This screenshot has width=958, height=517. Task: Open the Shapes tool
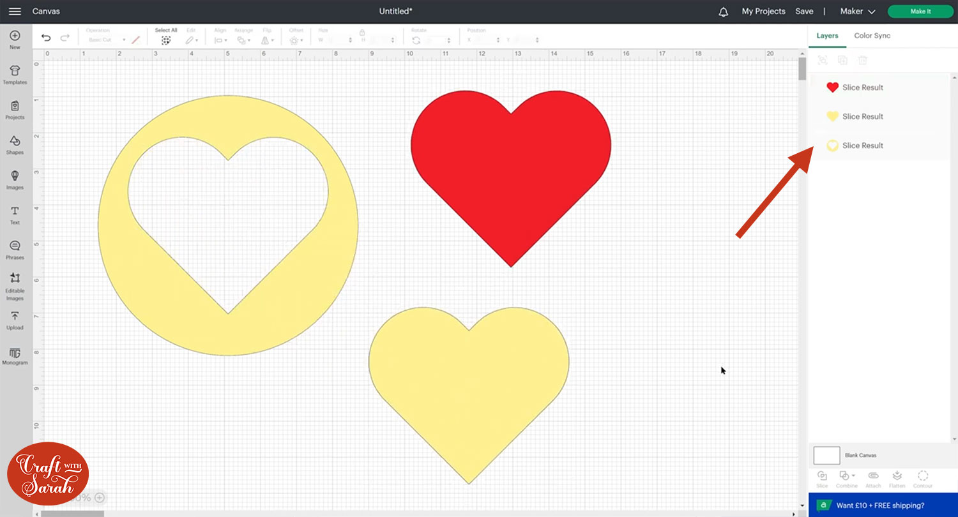click(x=15, y=145)
